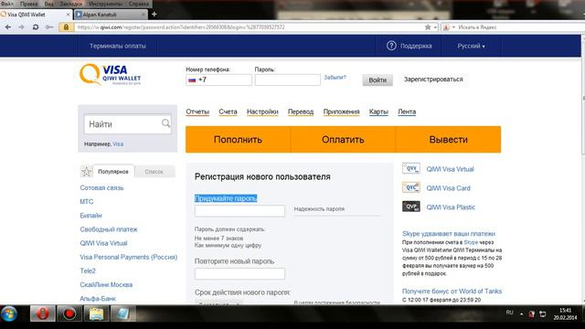Screen dimensions: 585x329
Task: Click Терминалы оплаты in top bar
Action: [118, 46]
